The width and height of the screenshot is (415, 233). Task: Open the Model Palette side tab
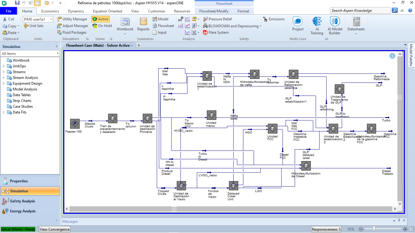pos(411,55)
